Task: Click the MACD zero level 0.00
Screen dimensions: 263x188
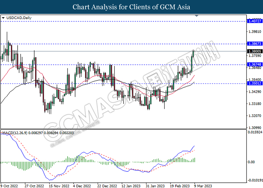Action: coord(251,162)
